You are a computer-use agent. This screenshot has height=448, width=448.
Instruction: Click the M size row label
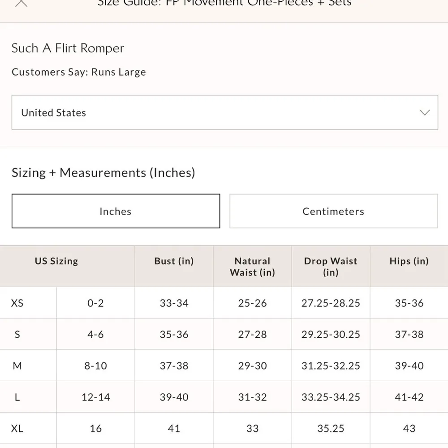click(17, 366)
